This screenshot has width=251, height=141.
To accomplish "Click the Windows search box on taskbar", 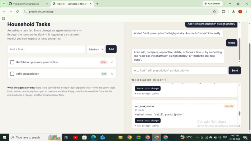I will click(x=35, y=137).
